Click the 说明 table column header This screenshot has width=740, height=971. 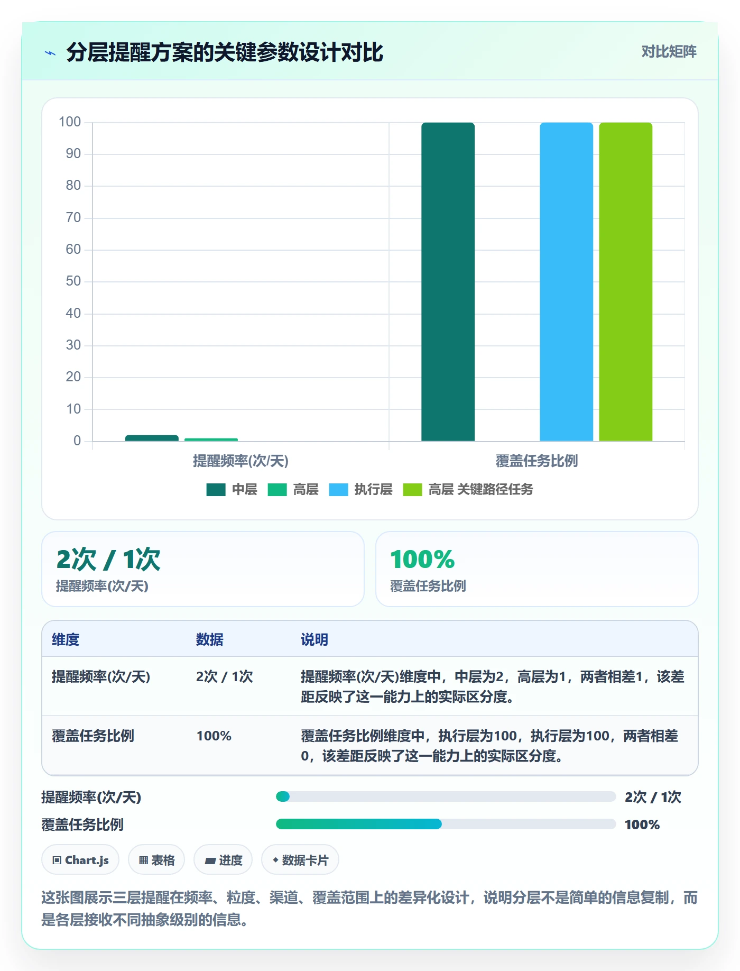(x=314, y=639)
